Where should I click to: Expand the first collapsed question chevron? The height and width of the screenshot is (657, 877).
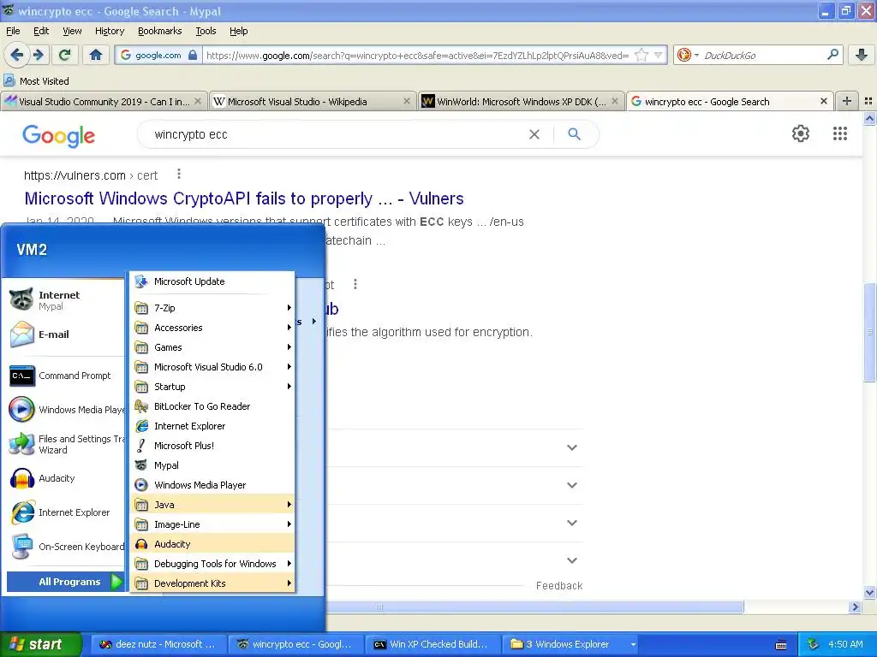click(571, 447)
